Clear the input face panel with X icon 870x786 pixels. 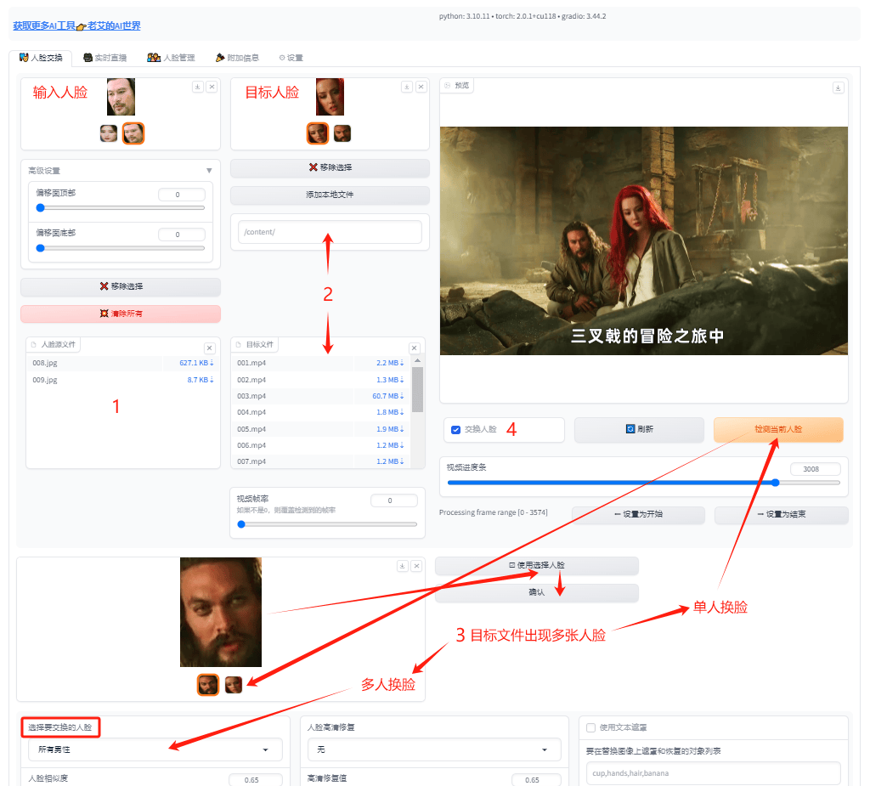pos(212,87)
